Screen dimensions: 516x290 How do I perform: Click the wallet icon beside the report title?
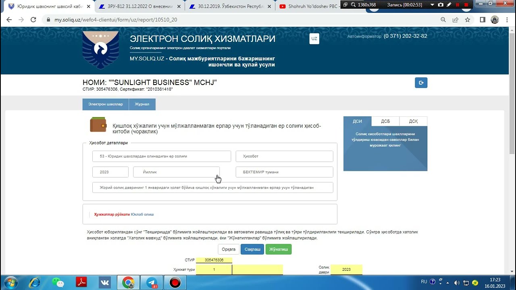tap(98, 125)
